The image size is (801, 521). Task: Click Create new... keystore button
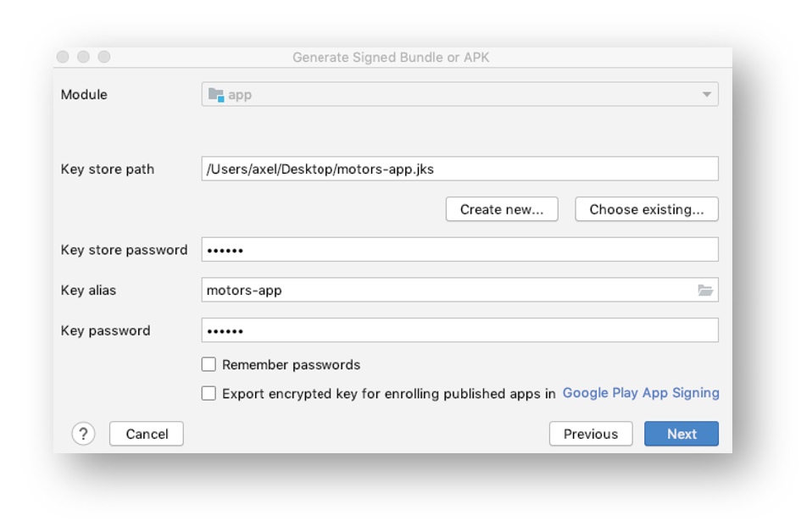coord(502,209)
